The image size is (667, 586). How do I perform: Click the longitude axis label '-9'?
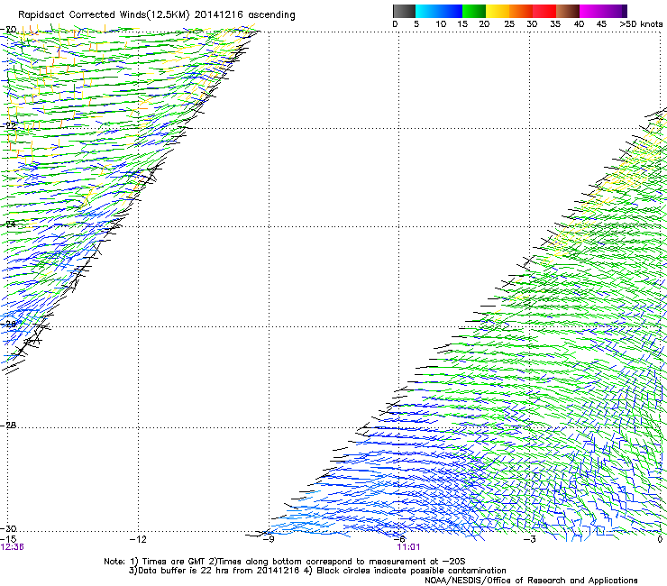[x=268, y=539]
